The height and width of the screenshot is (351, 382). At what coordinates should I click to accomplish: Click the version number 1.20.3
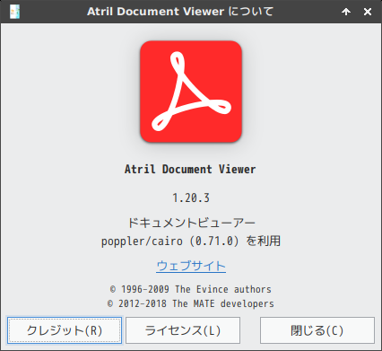[x=191, y=198]
